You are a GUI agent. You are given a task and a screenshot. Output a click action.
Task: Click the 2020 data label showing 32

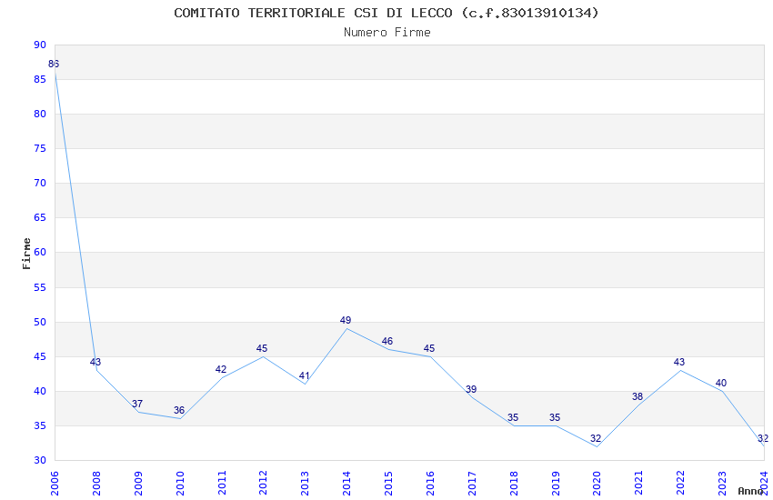coord(596,438)
